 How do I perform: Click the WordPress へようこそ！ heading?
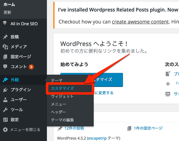point(94,44)
